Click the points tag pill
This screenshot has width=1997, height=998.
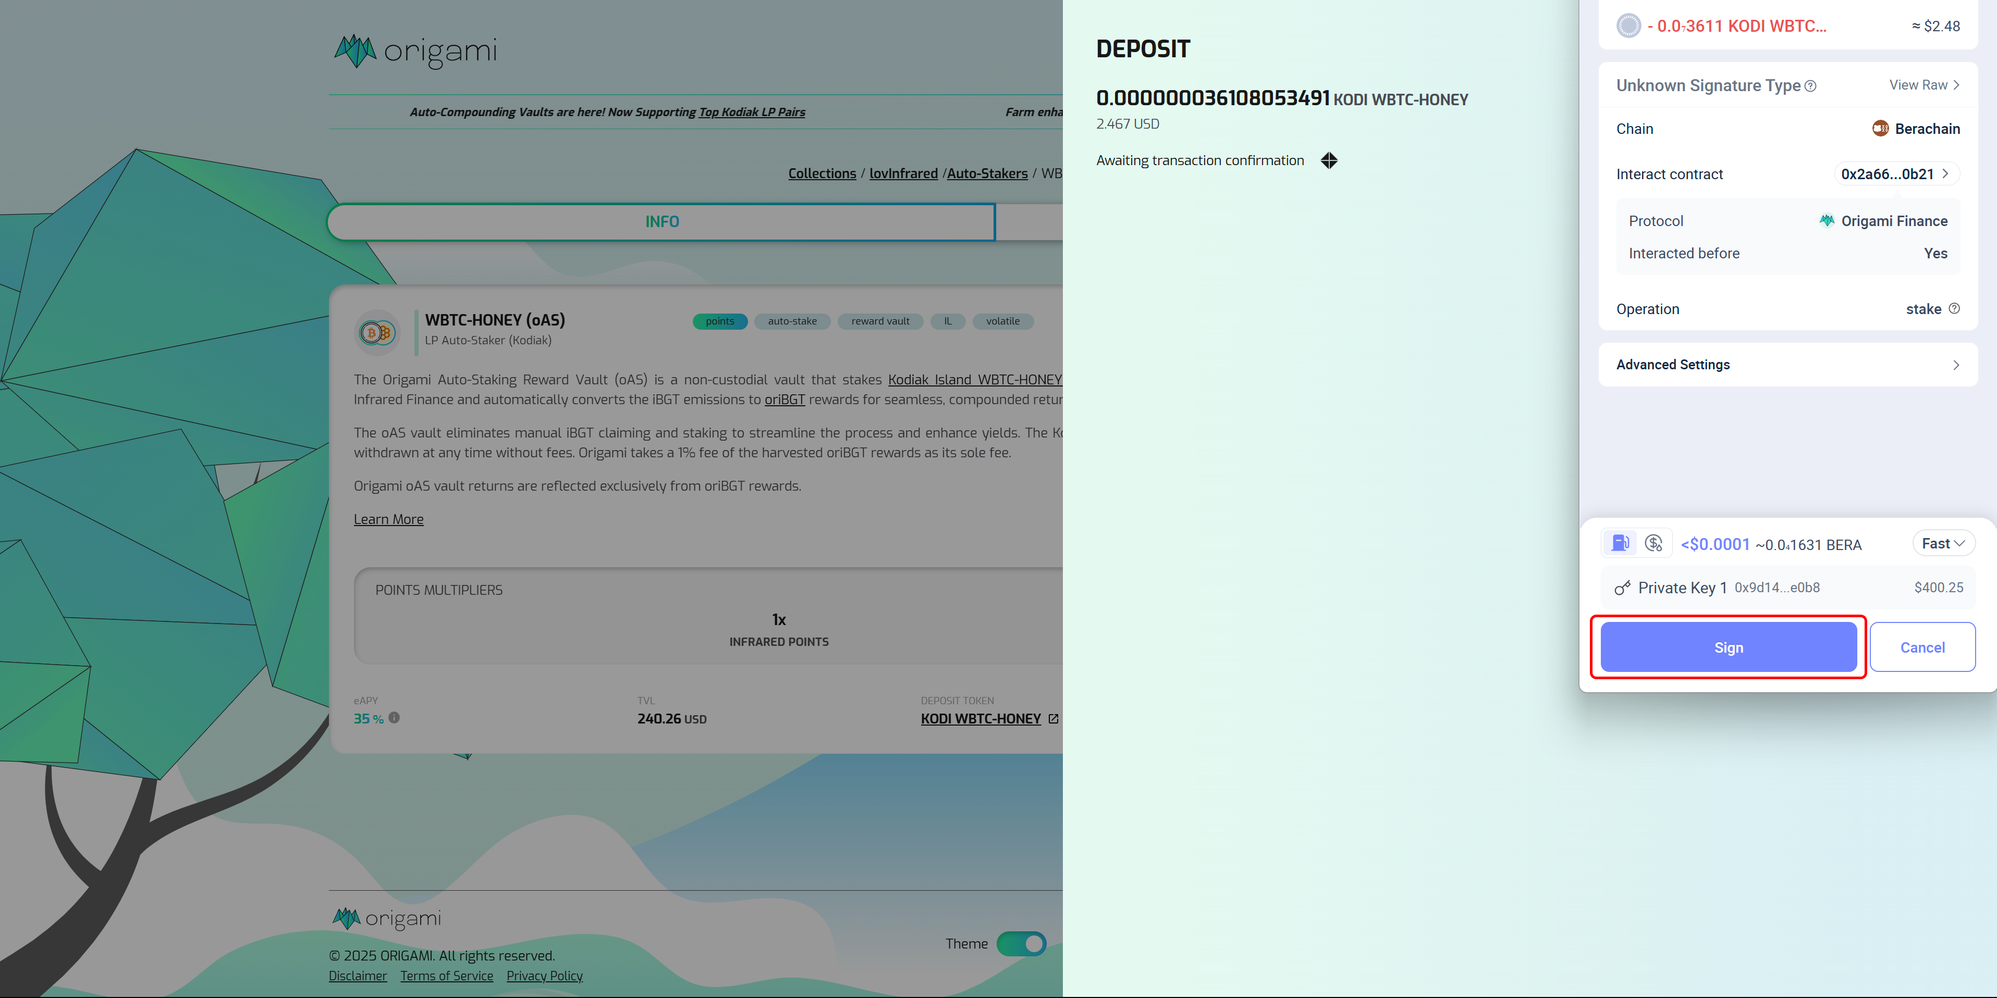click(719, 321)
